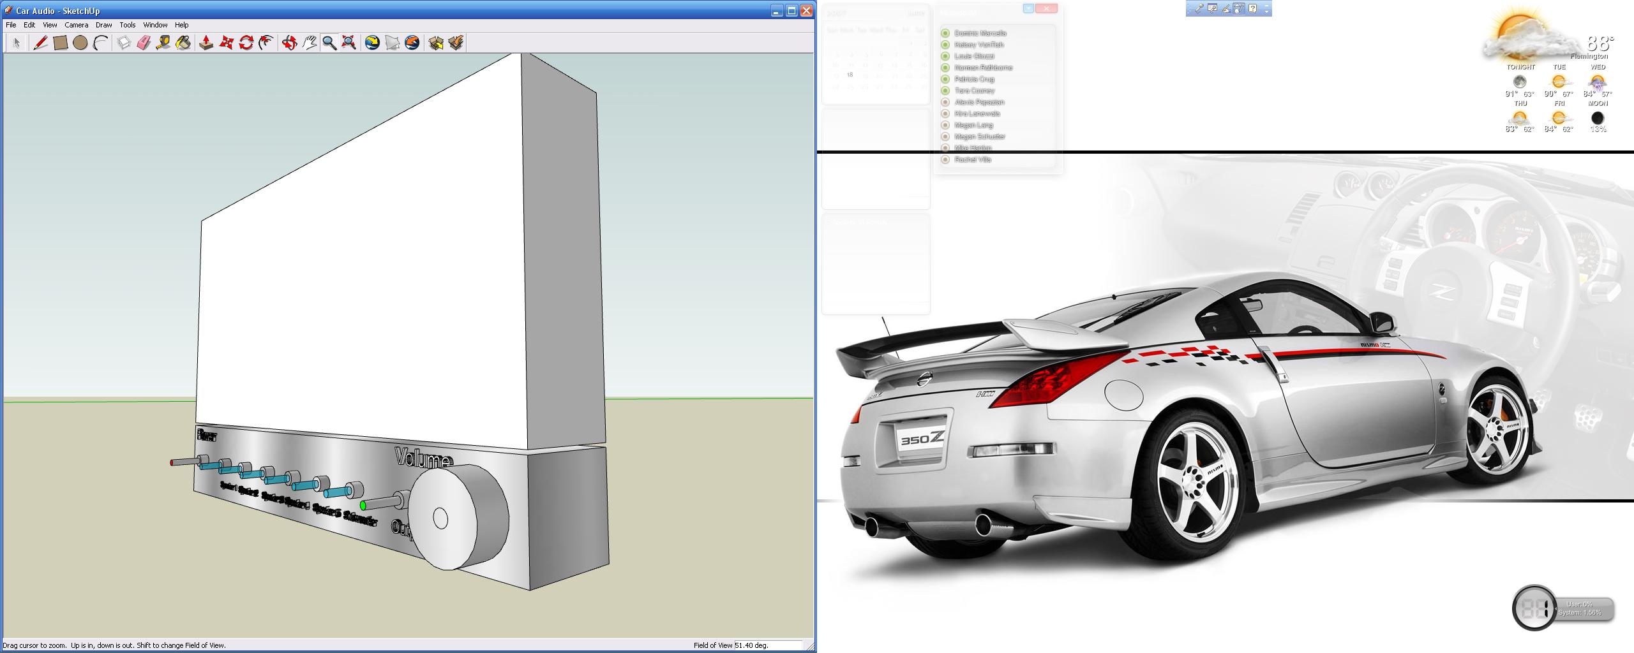Select contact Alexis Papazian
The image size is (1634, 653).
[x=980, y=102]
